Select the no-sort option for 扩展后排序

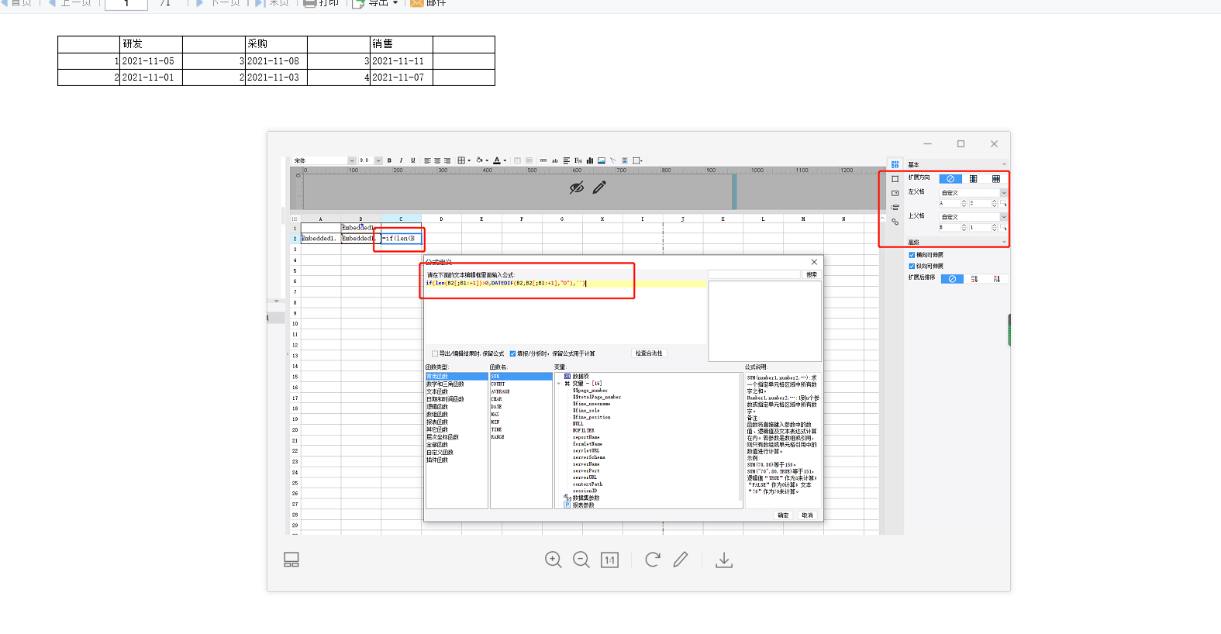[x=952, y=279]
